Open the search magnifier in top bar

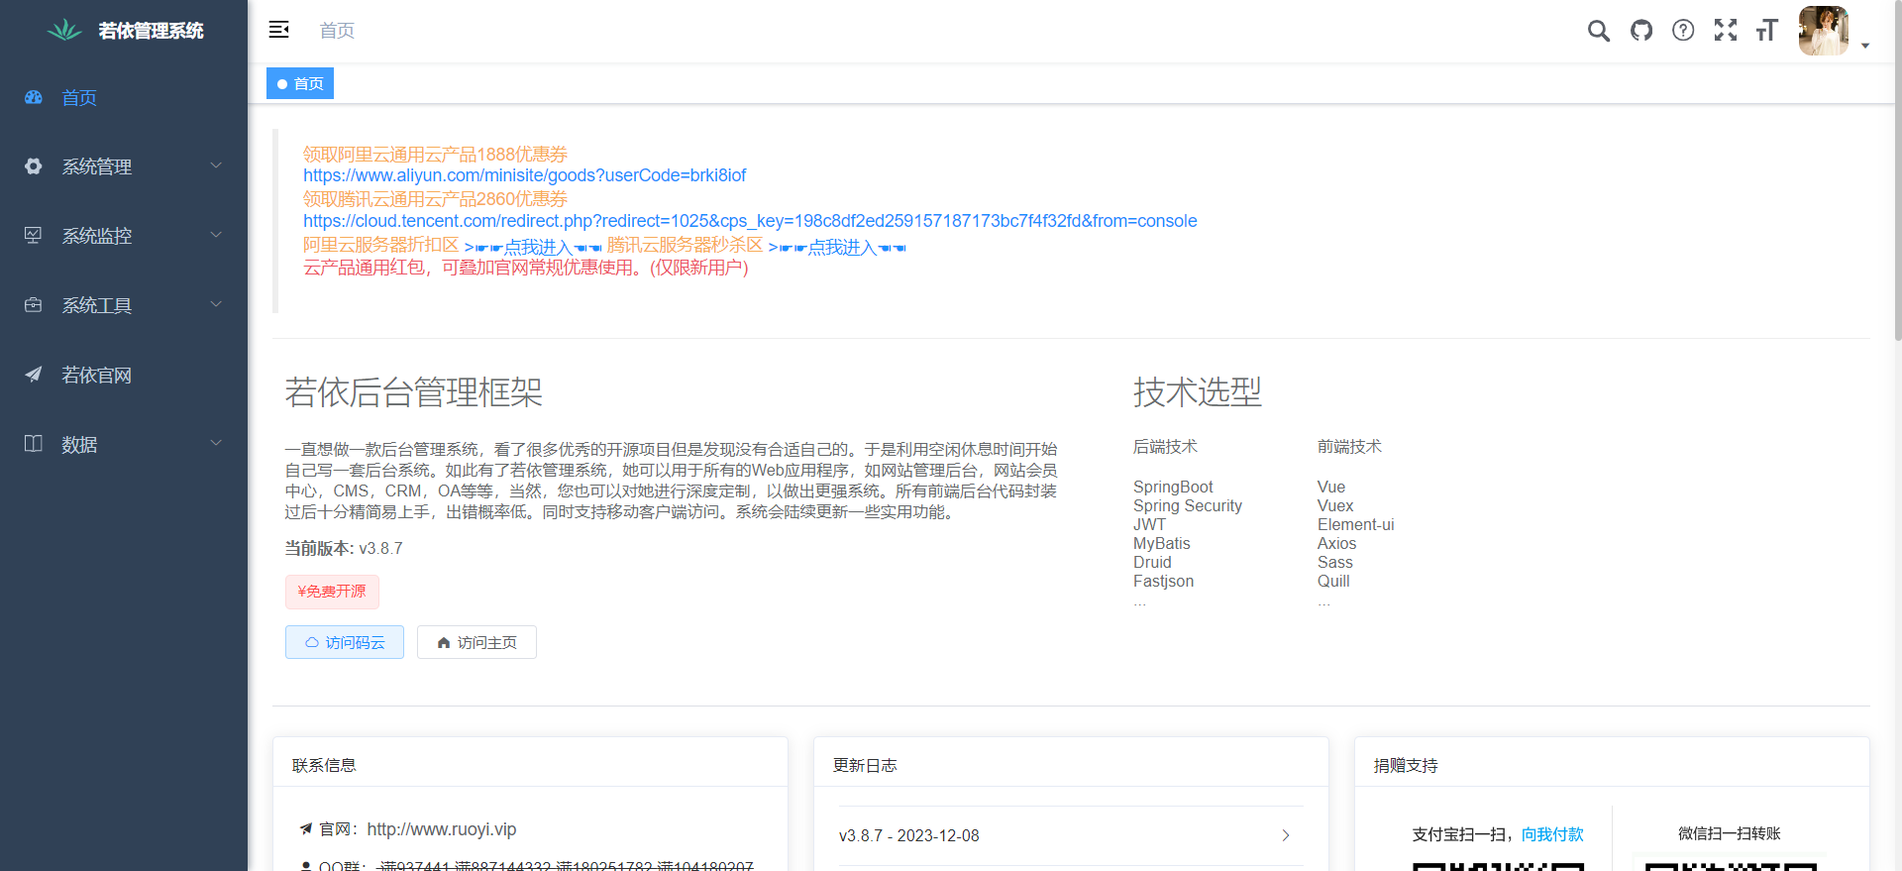click(1598, 31)
